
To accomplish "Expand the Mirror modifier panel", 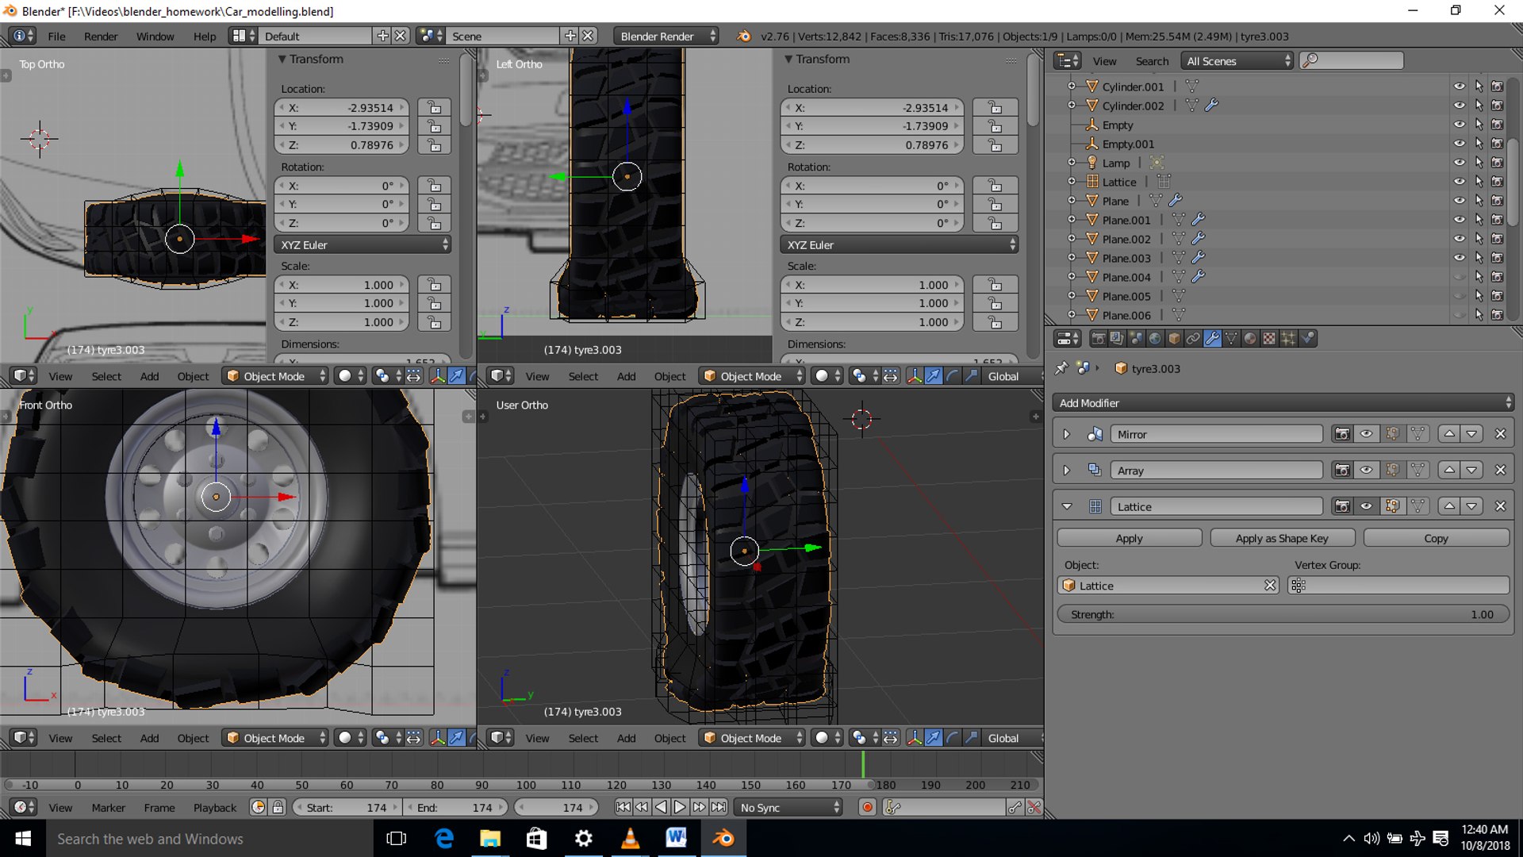I will point(1067,434).
